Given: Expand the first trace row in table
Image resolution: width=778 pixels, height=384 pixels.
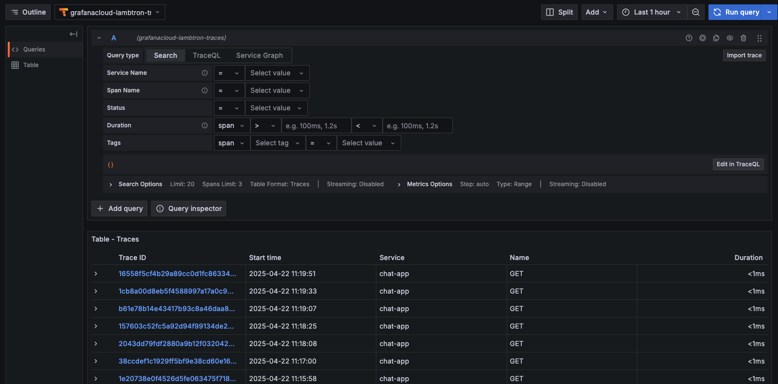Looking at the screenshot, I should (x=96, y=274).
